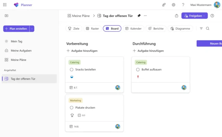
Task: Mark Snacks bestellen as complete
Action: 71,70
